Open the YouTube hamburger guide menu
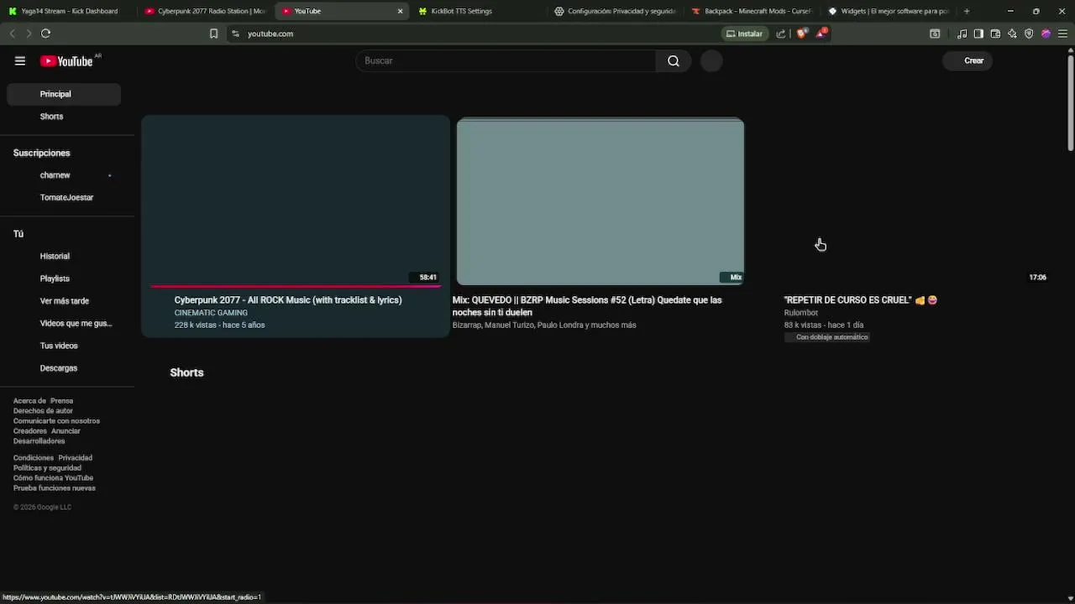Viewport: 1075px width, 604px height. coord(20,60)
